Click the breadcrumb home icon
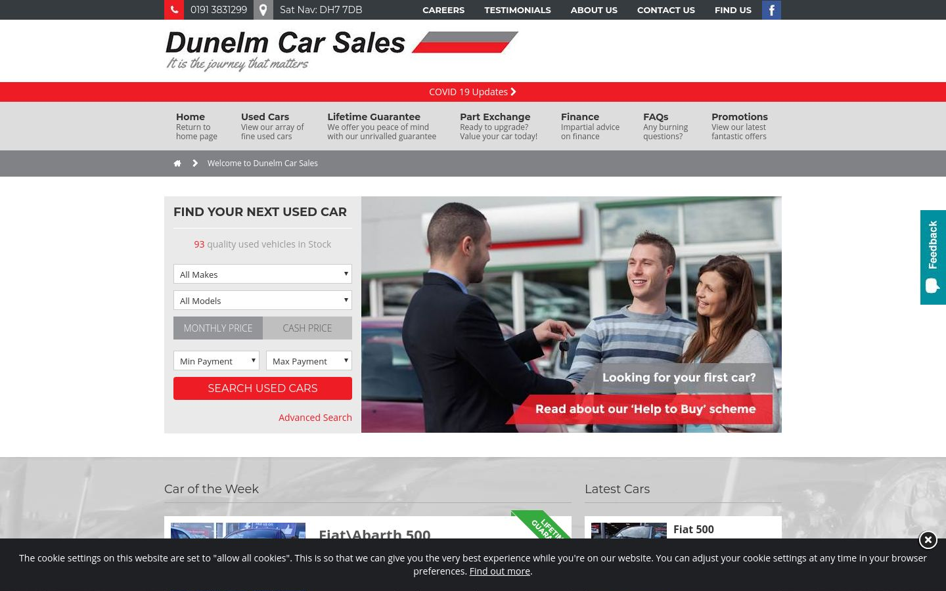The height and width of the screenshot is (591, 946). click(x=177, y=164)
